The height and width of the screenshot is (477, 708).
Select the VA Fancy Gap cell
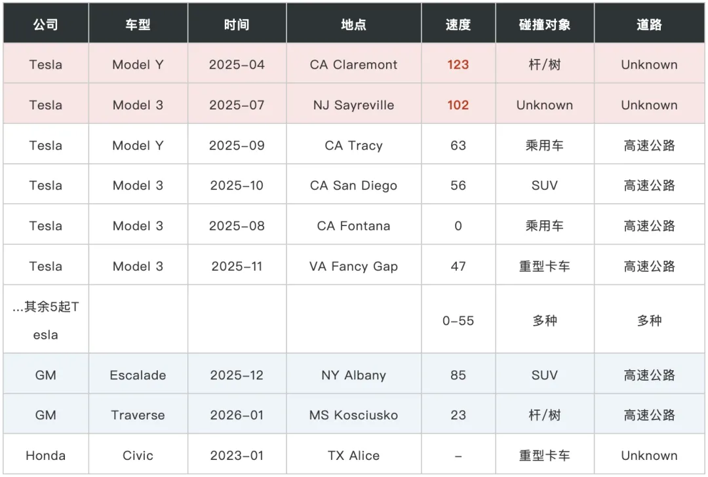coord(354,266)
